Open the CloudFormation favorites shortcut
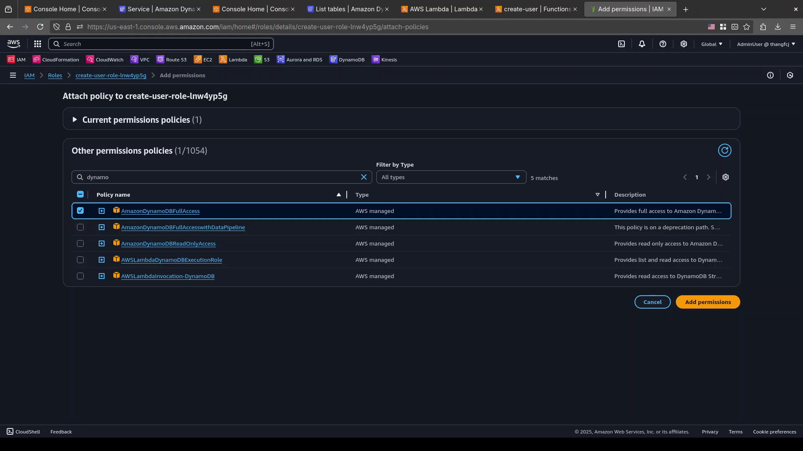The height and width of the screenshot is (451, 803). pyautogui.click(x=56, y=59)
